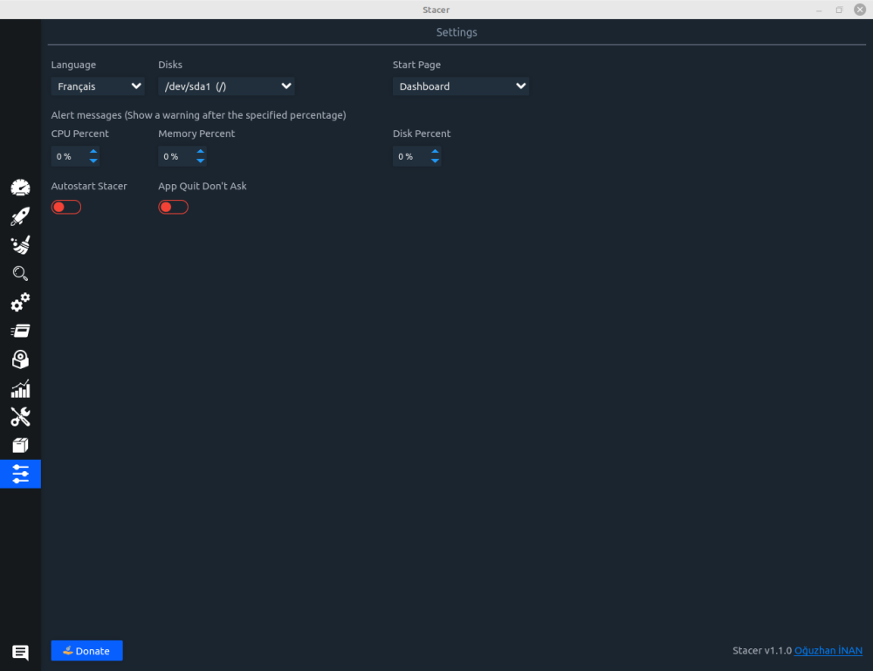Open the Processes page icon
Image resolution: width=873 pixels, height=671 pixels.
coord(20,331)
